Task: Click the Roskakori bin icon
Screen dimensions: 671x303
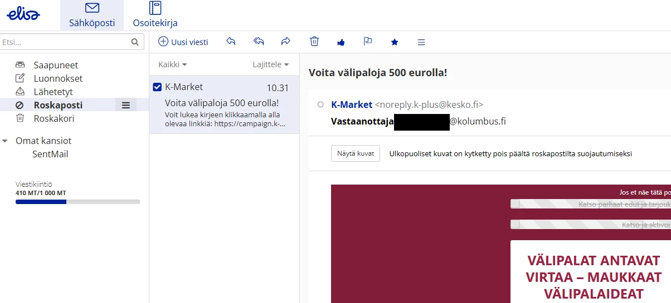Action: [20, 118]
